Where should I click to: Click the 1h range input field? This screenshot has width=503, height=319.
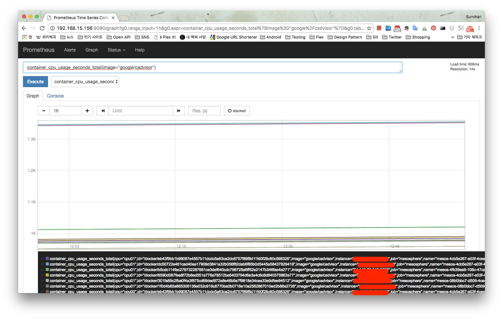(x=65, y=111)
